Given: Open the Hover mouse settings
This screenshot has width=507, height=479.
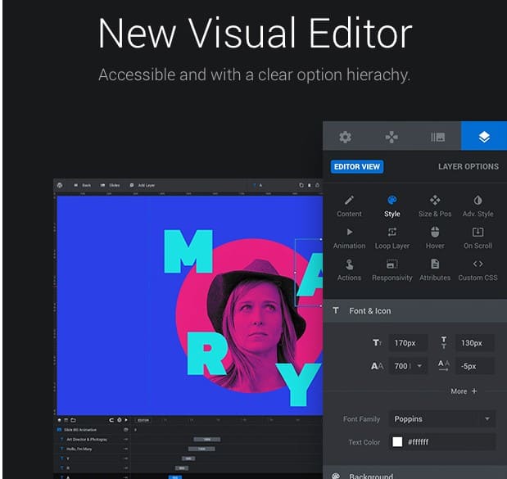Looking at the screenshot, I should 435,237.
